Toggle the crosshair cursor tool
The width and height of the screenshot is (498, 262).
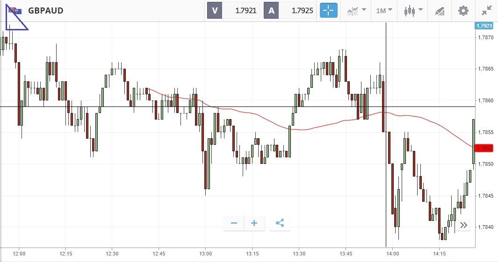coord(329,10)
